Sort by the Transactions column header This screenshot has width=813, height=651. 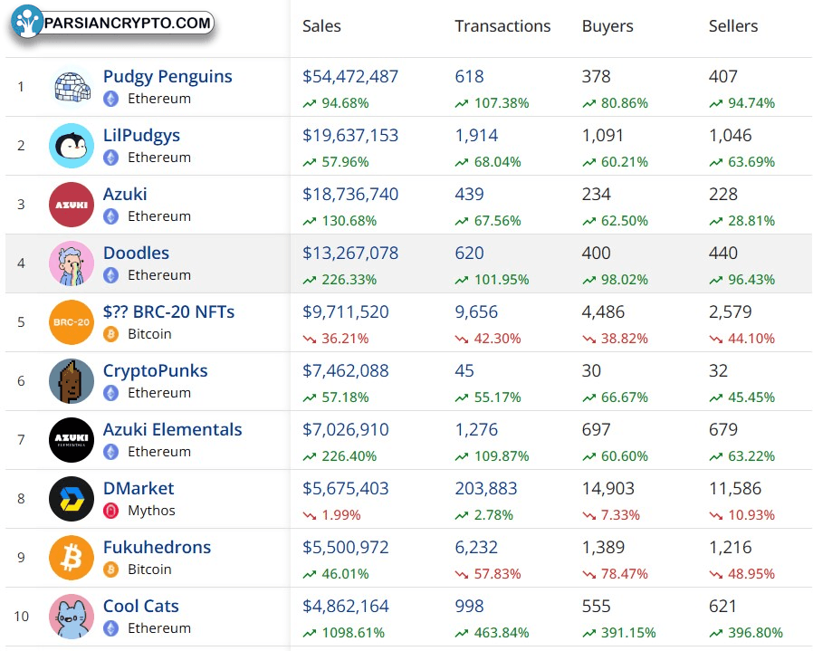[x=502, y=26]
